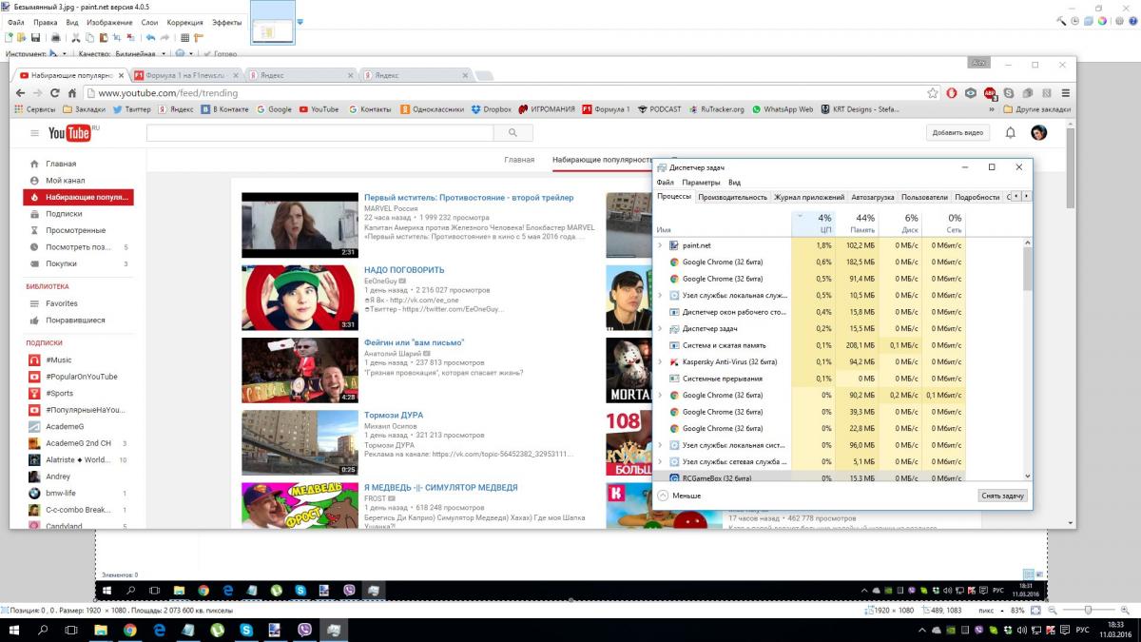Adjust the paint.net zoom slider in status bar
Screen dimensions: 1141x642
click(1090, 610)
